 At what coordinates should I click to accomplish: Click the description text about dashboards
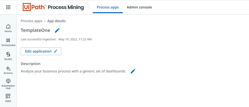(73, 71)
